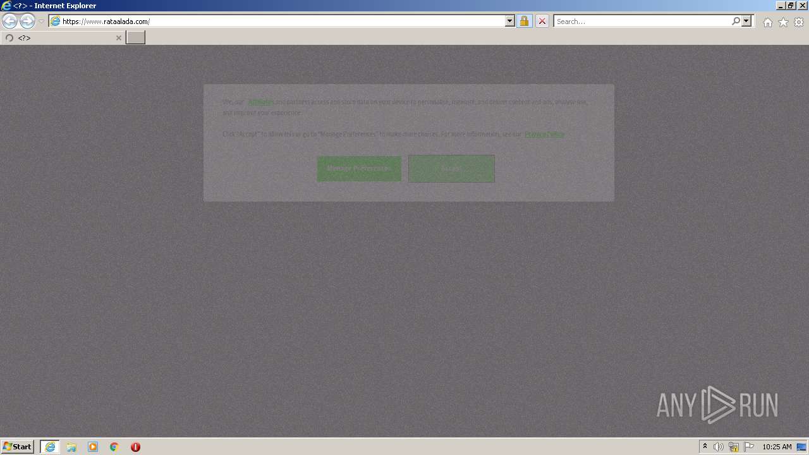Click the Manage Preferences button
Image resolution: width=809 pixels, height=455 pixels.
[359, 169]
